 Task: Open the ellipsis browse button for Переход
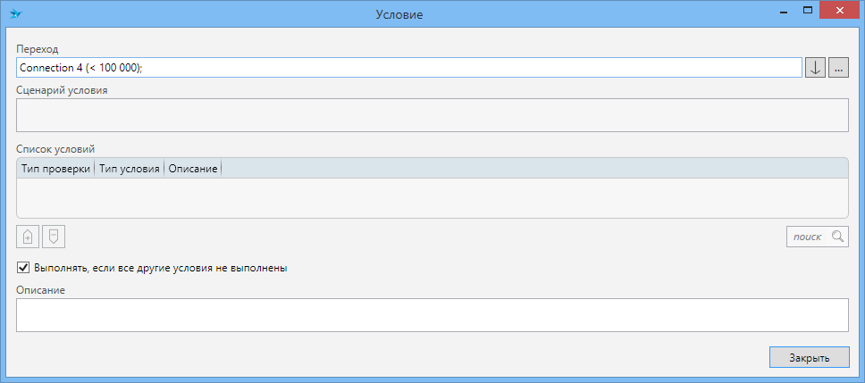pyautogui.click(x=838, y=68)
